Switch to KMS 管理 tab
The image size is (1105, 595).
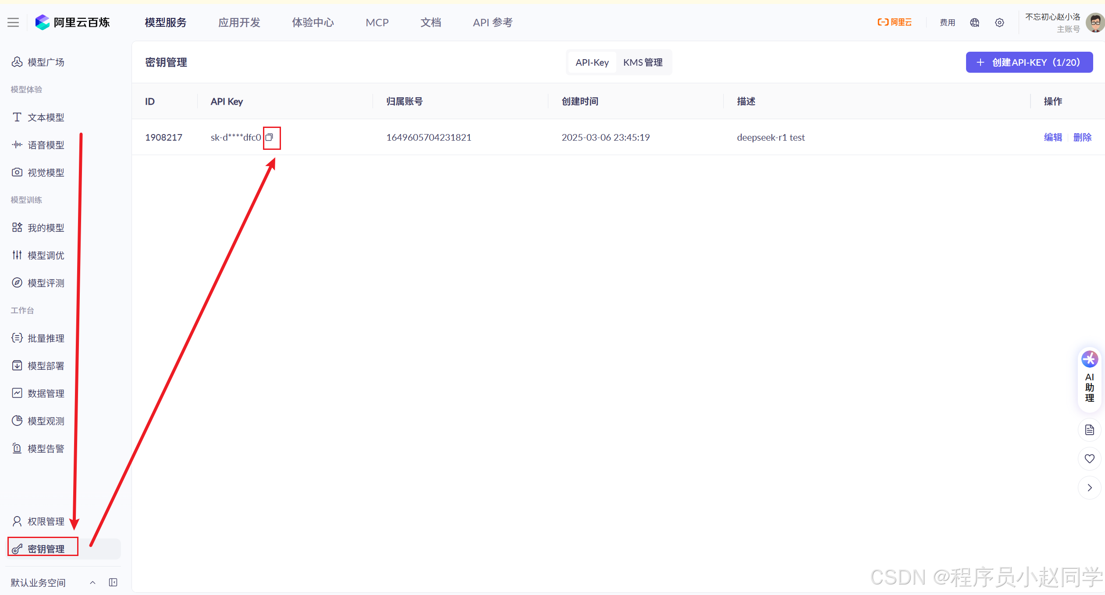point(643,62)
